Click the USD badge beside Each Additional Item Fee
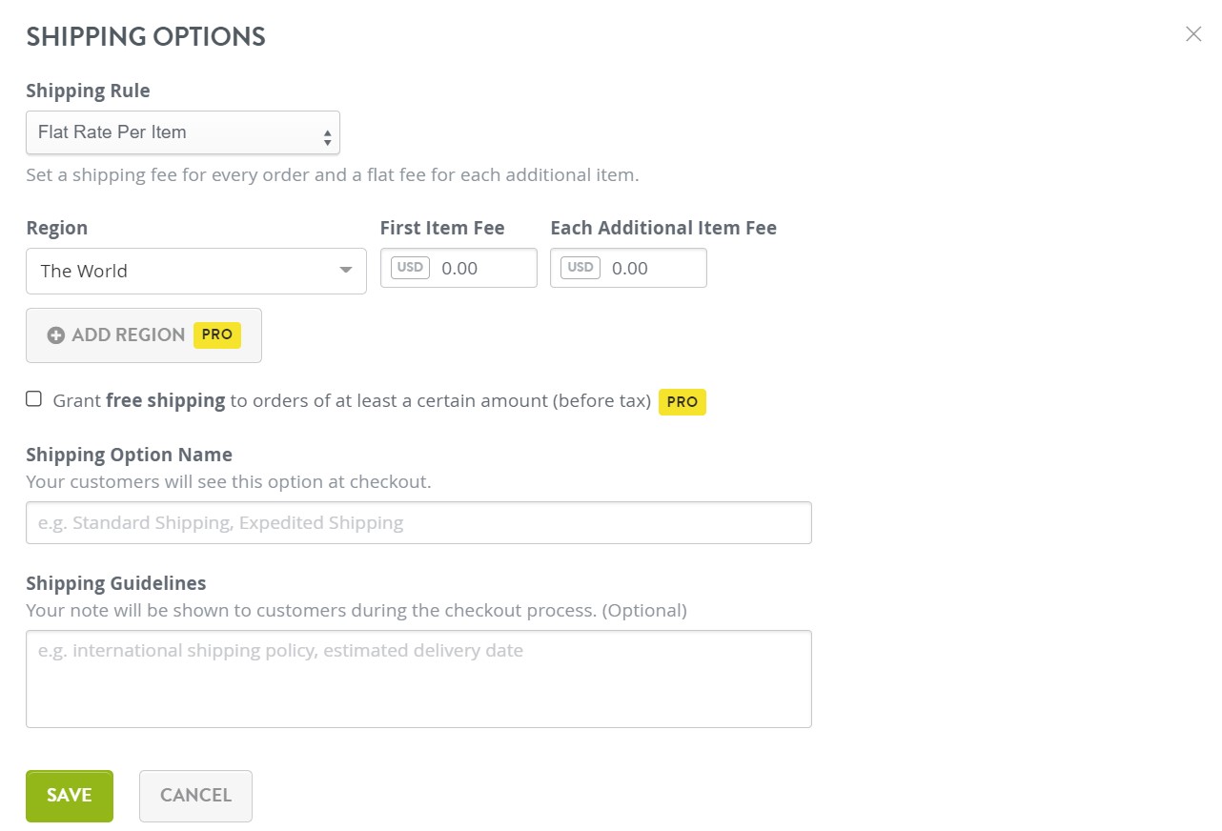The image size is (1222, 831). click(580, 267)
